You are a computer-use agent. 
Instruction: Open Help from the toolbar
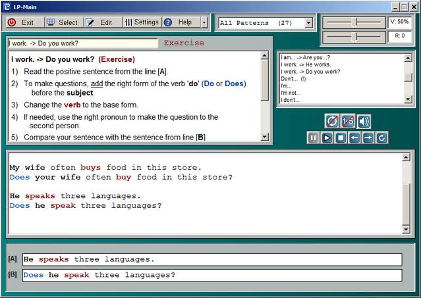[x=181, y=22]
